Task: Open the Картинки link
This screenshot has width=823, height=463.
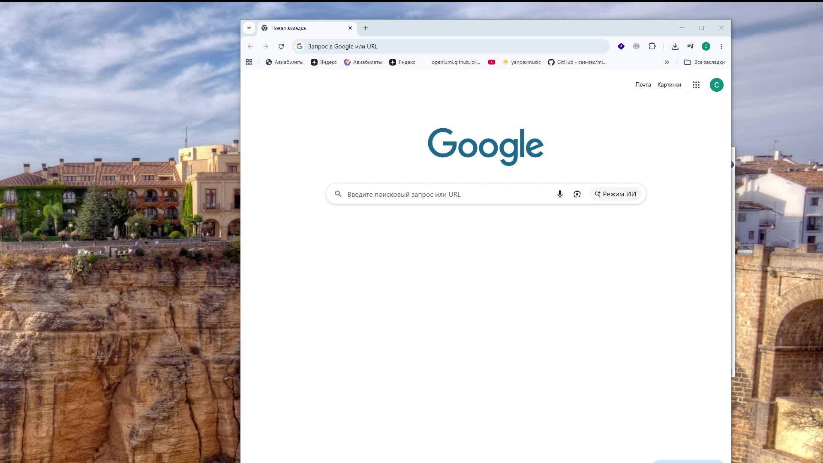Action: click(x=669, y=85)
